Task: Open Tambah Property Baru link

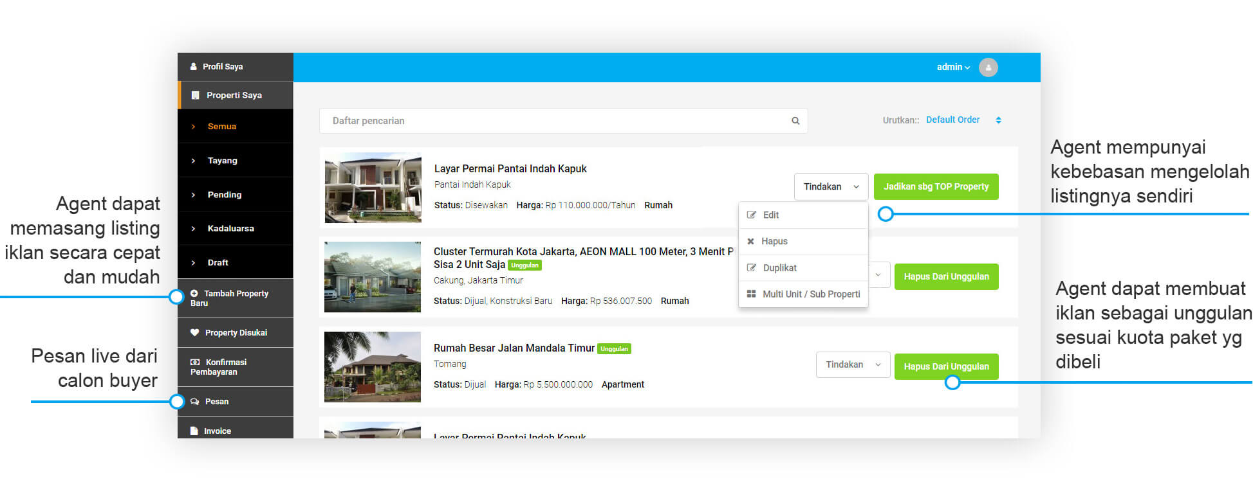Action: [x=236, y=298]
